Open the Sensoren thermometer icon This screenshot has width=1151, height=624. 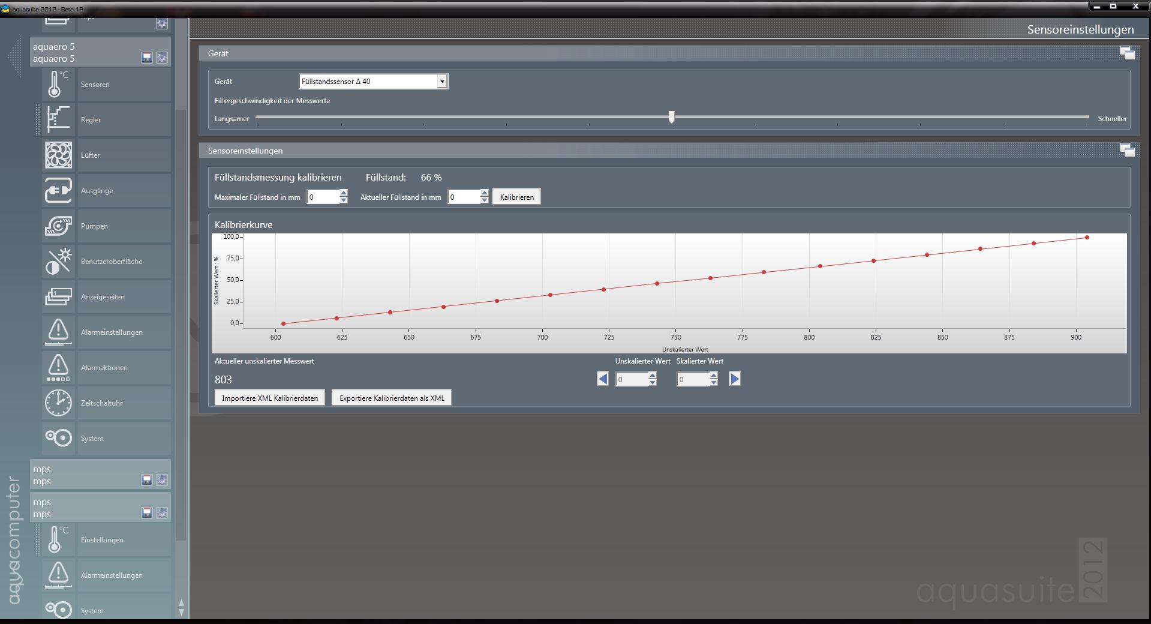[x=58, y=84]
